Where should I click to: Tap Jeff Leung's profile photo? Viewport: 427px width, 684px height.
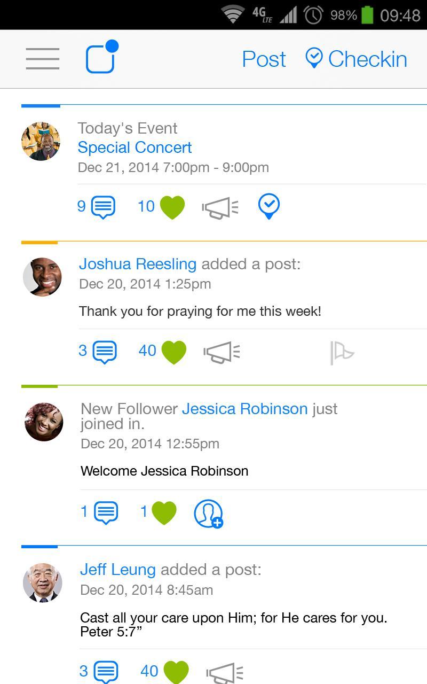click(43, 582)
